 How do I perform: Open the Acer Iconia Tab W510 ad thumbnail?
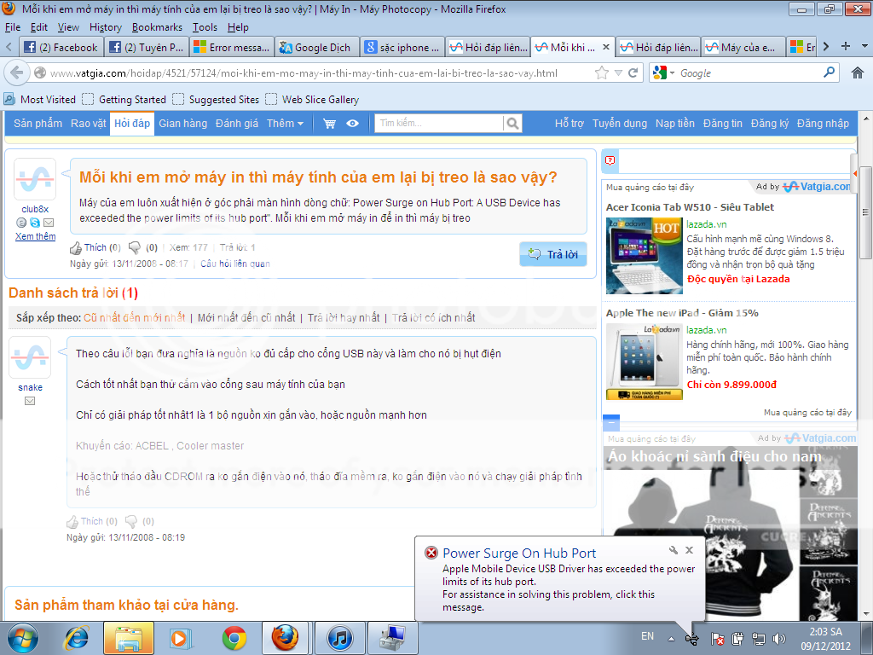[644, 256]
